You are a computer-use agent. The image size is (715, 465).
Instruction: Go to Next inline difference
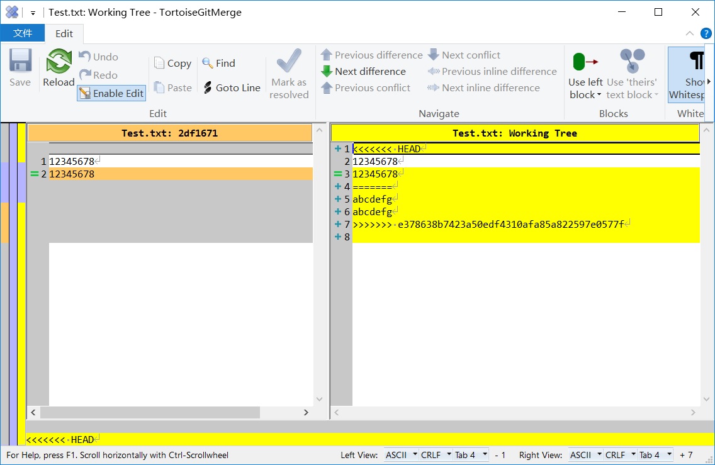483,87
